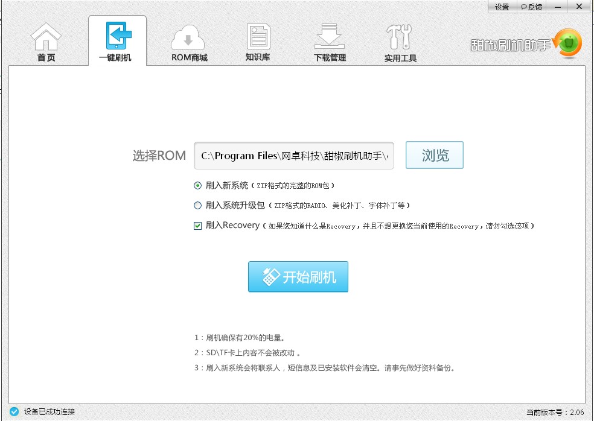Open the 知识库 document icon
The width and height of the screenshot is (594, 421).
tap(258, 36)
